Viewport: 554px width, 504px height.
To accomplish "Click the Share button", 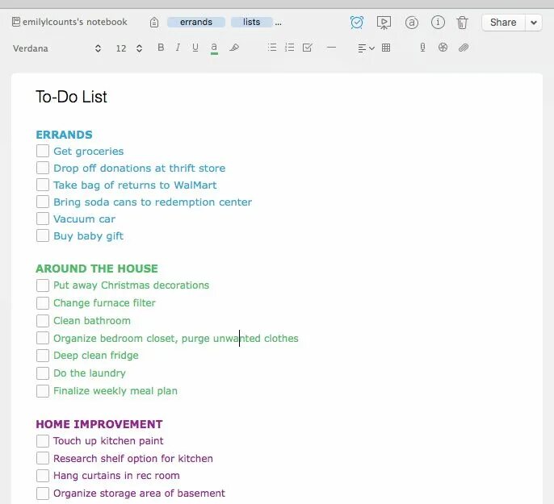I will 503,23.
